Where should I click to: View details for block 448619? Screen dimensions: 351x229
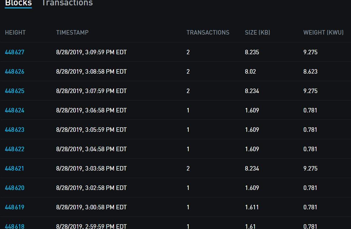[x=15, y=207]
